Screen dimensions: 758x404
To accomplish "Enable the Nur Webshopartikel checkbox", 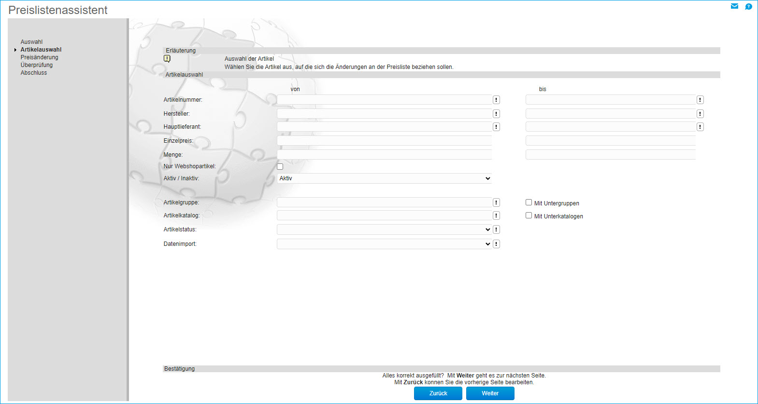I will (280, 167).
